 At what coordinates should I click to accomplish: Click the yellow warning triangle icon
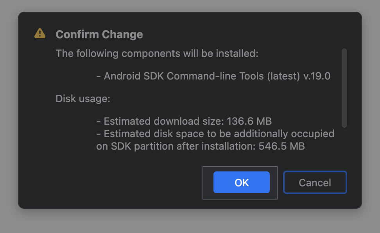40,34
